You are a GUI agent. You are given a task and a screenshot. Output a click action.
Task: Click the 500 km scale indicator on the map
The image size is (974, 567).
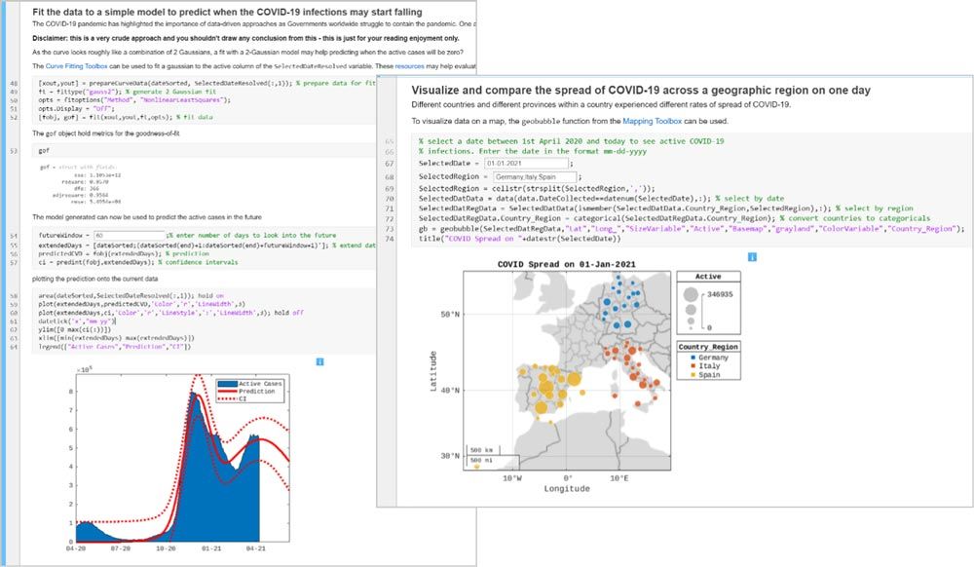pyautogui.click(x=480, y=450)
